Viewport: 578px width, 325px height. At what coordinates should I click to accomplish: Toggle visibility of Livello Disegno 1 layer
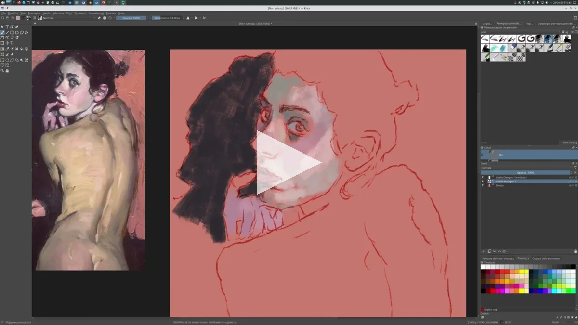click(483, 182)
